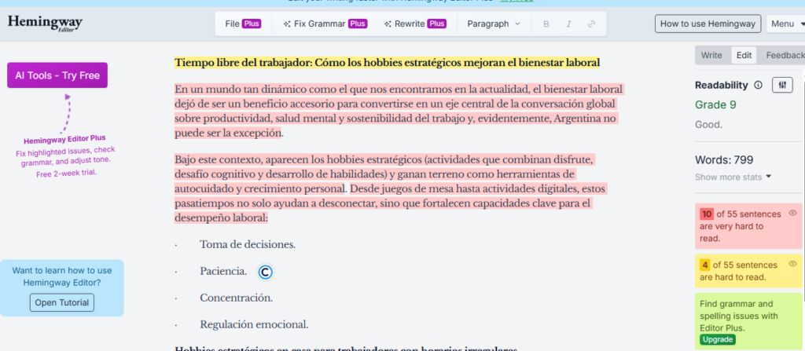Click the 'Bajo este contexto' red highlighted sentence
This screenshot has width=805, height=351.
pos(384,174)
